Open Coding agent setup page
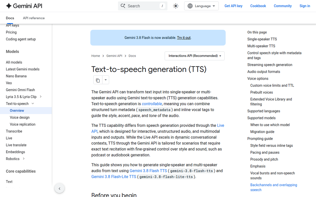 coord(21,39)
